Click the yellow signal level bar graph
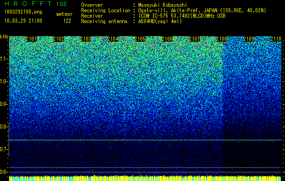 coord(145,178)
